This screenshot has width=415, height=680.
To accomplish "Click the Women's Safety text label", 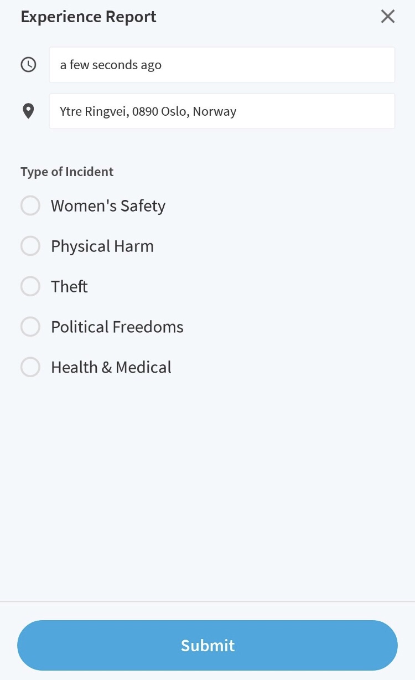I will click(x=107, y=205).
